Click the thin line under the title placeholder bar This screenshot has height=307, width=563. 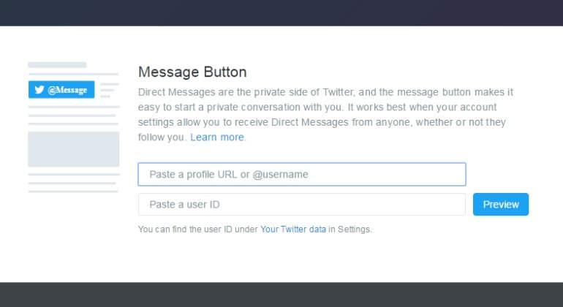[x=74, y=75]
